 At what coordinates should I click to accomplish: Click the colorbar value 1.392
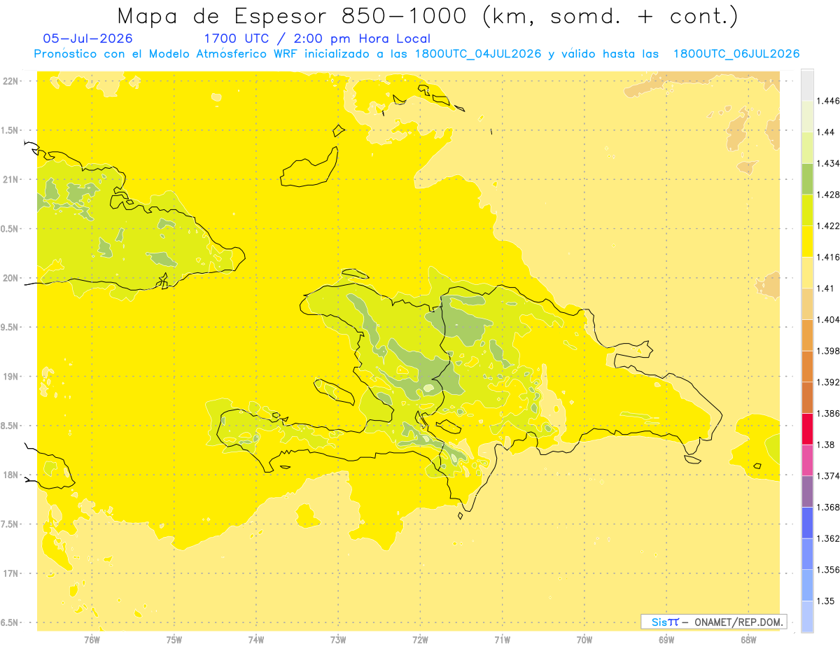829,382
